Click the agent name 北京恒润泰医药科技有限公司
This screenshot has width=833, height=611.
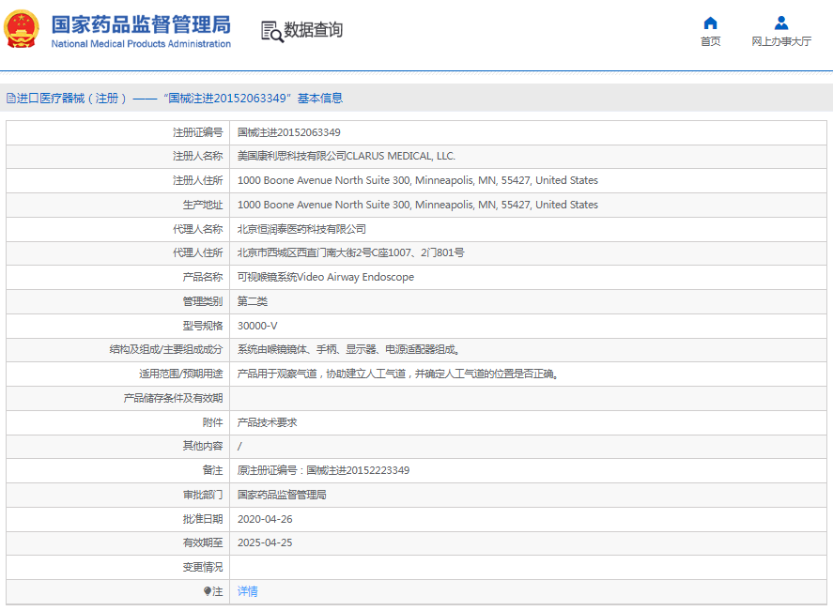[x=301, y=229]
